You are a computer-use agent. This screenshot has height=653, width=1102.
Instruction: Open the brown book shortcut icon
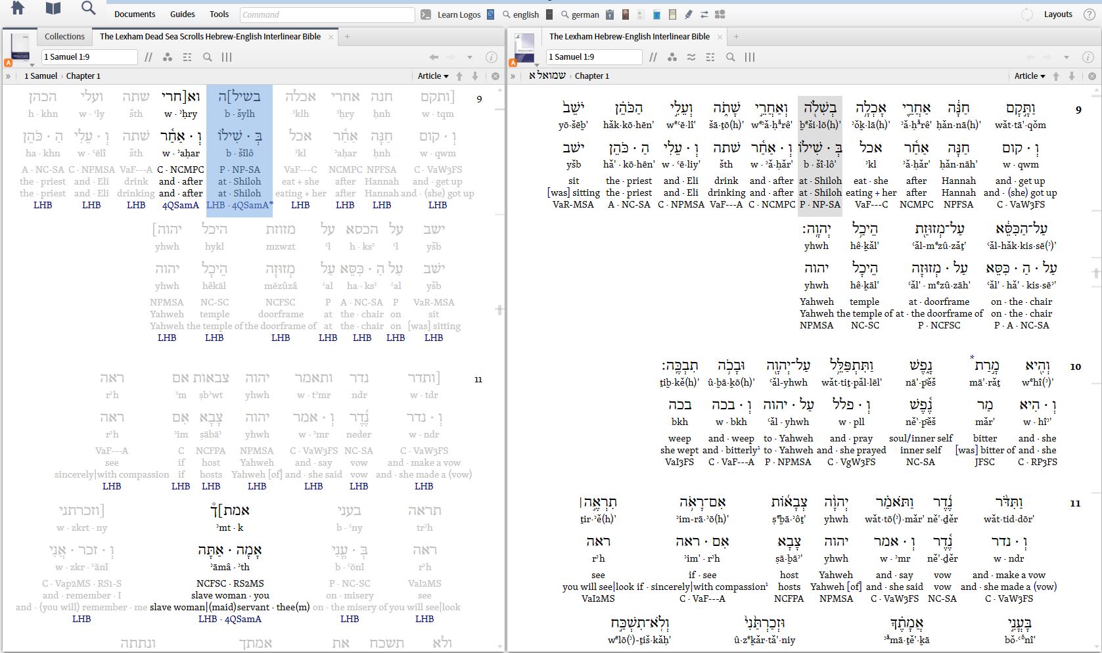[625, 14]
